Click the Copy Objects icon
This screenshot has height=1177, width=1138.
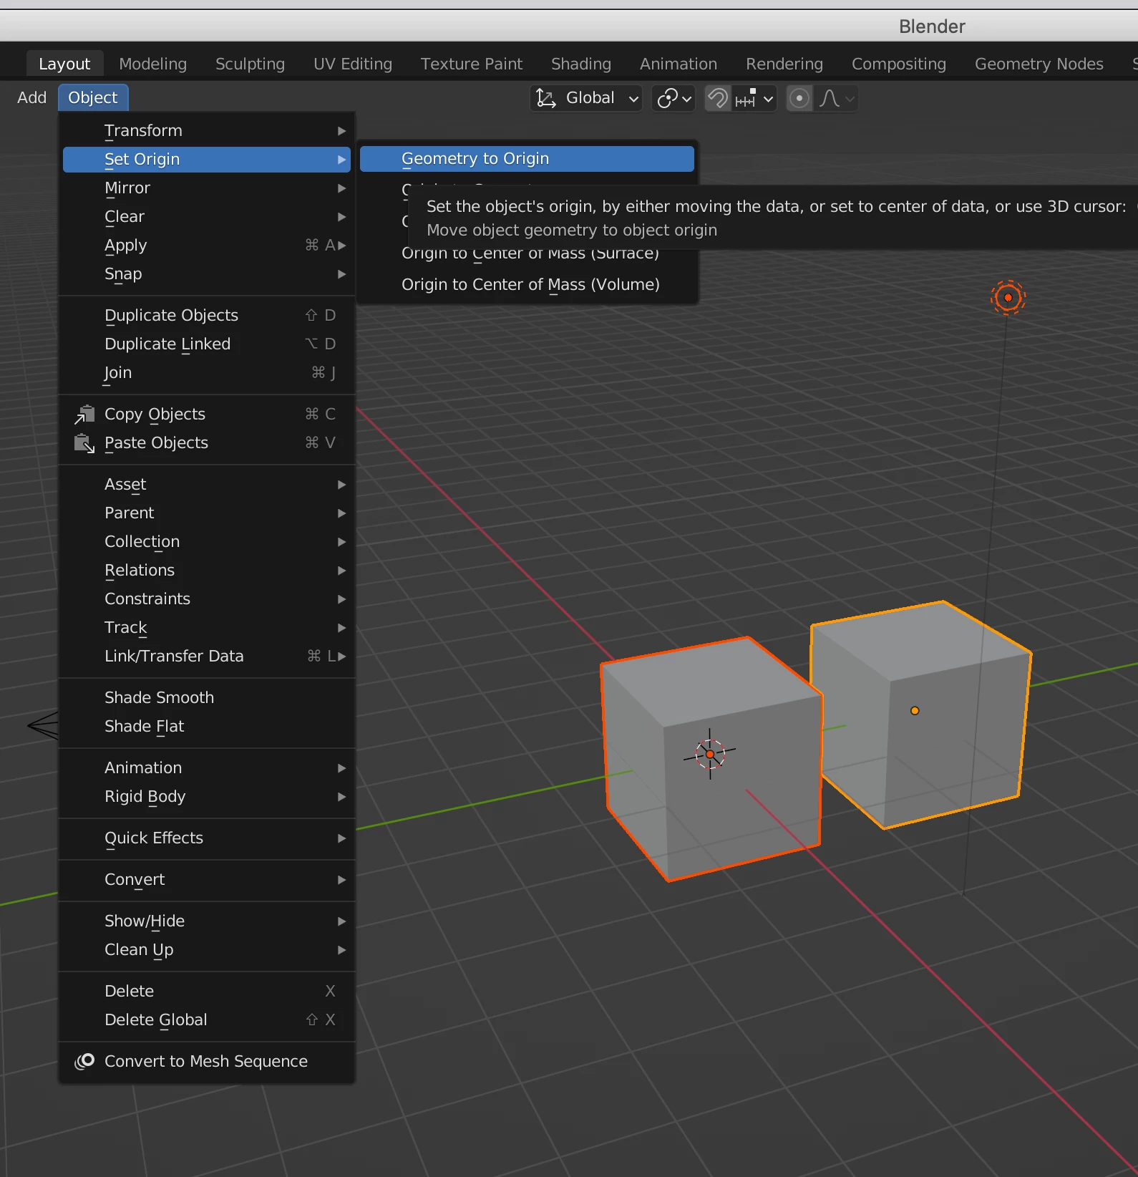pos(84,414)
